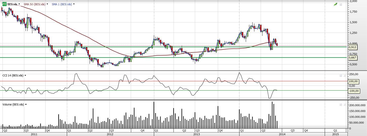Click the 0,667 support level label

click(353, 58)
